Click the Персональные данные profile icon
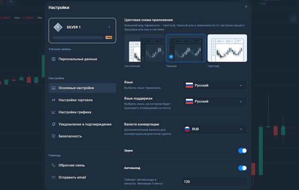Screen dimensions: 299x190 53,59
